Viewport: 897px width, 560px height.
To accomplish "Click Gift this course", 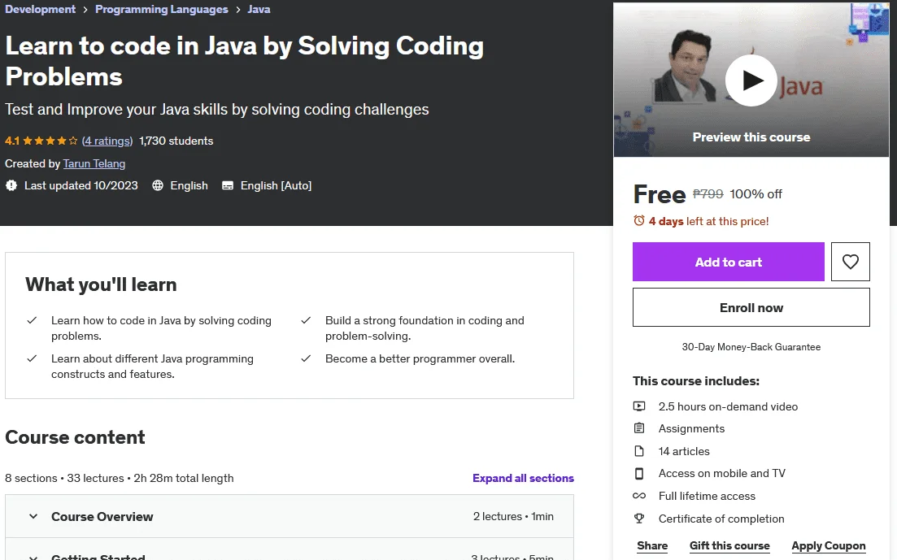I will pyautogui.click(x=729, y=545).
